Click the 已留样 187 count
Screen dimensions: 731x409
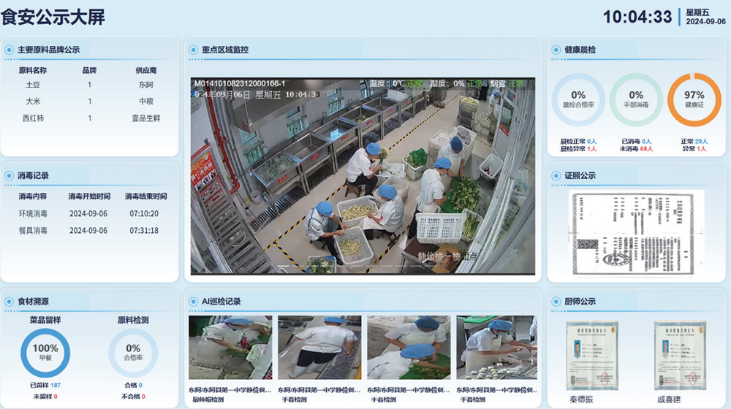(x=45, y=385)
